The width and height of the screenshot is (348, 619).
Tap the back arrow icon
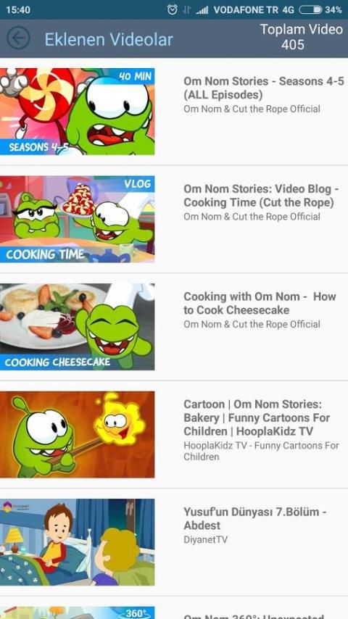click(18, 38)
